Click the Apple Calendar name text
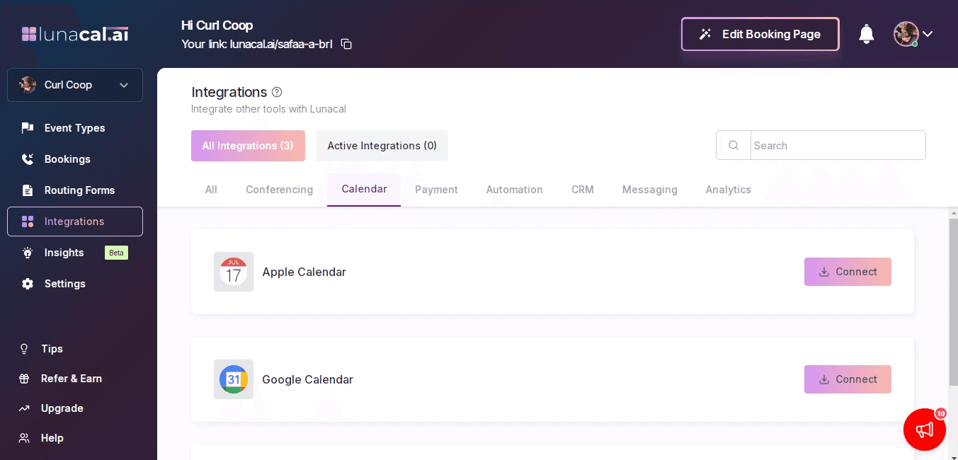 304,272
